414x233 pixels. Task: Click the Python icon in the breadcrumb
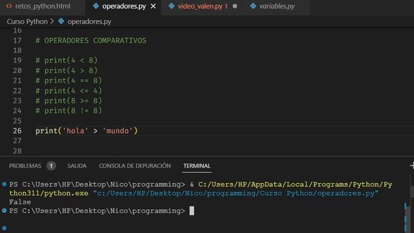point(61,21)
